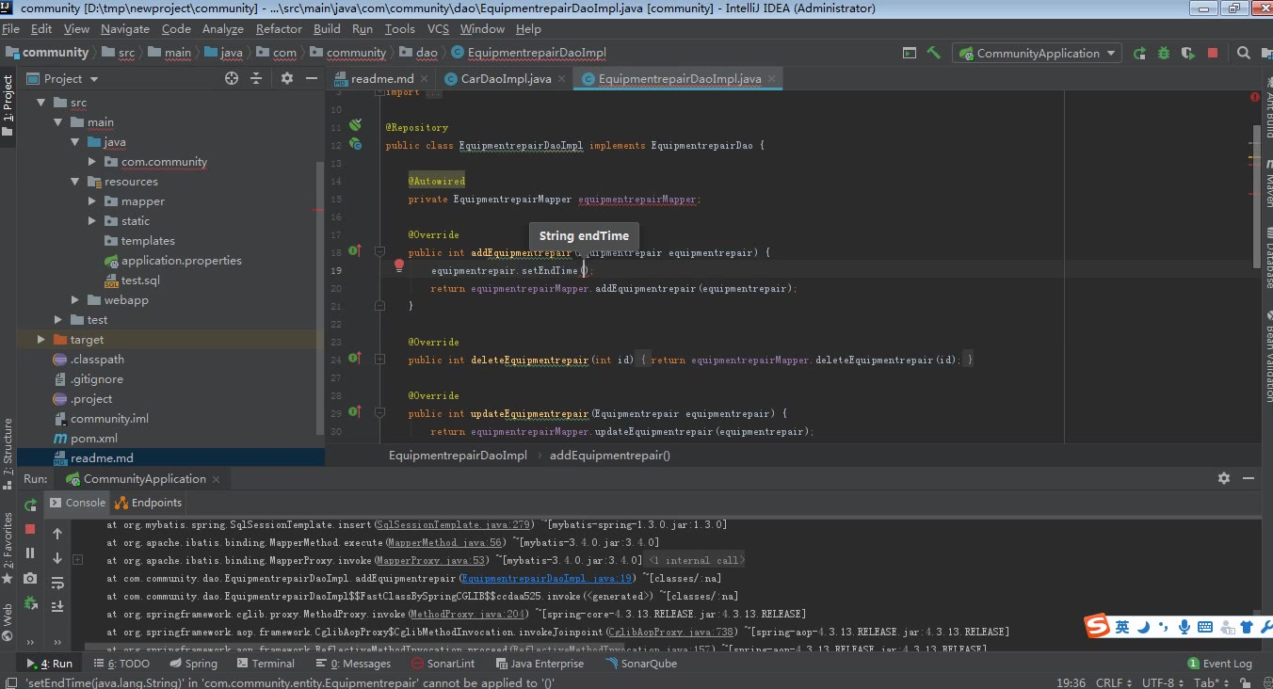1273x689 pixels.
Task: Expand the target folder in tree
Action: coord(40,340)
